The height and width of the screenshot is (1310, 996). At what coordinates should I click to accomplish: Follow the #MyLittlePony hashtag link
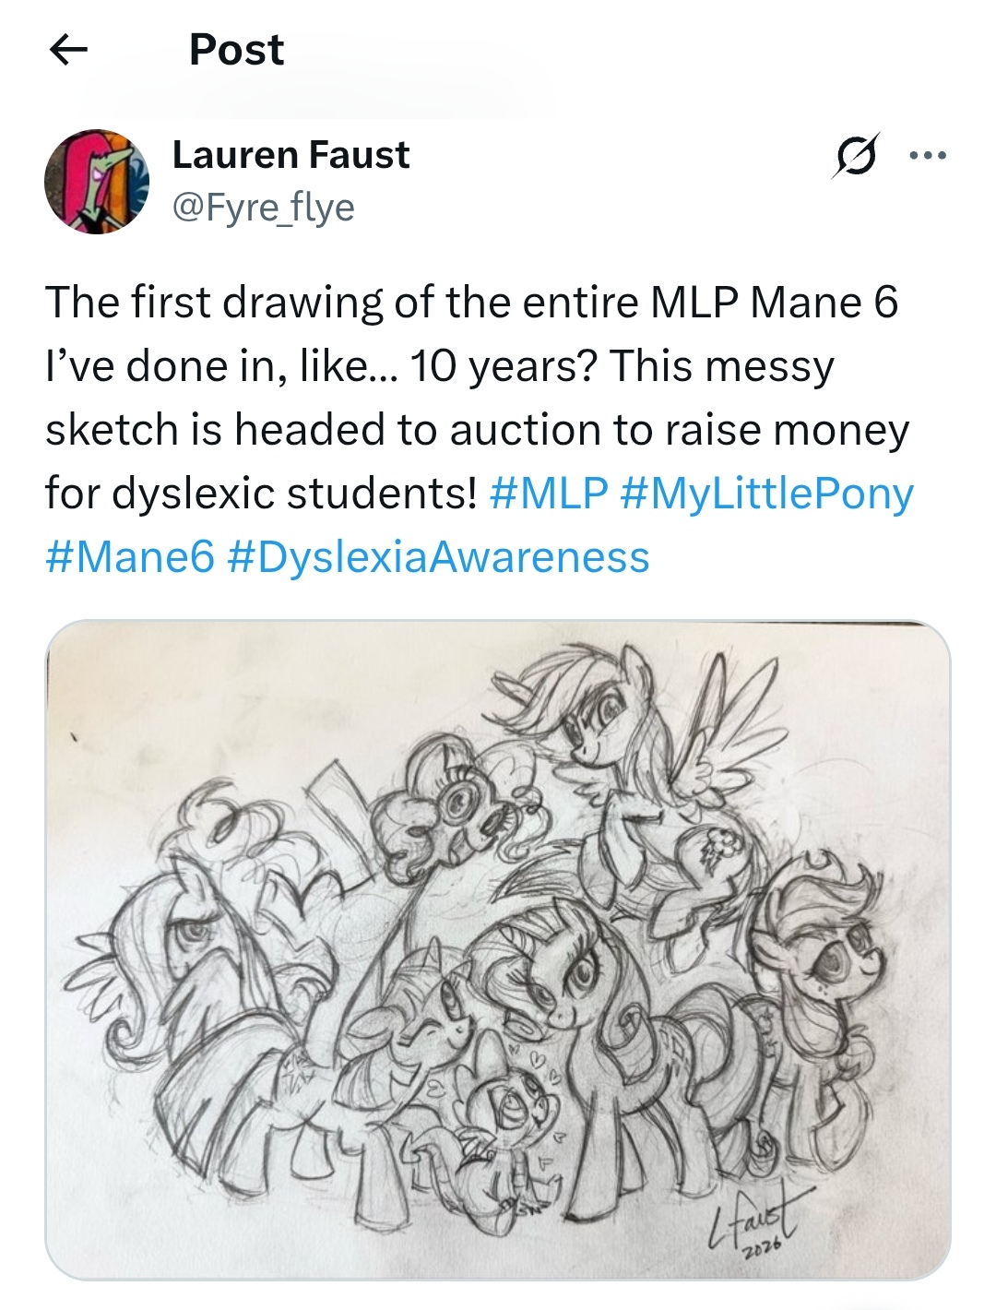pyautogui.click(x=767, y=494)
